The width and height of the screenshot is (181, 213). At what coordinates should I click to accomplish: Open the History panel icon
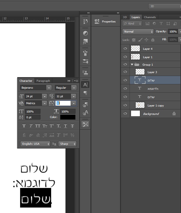85,21
